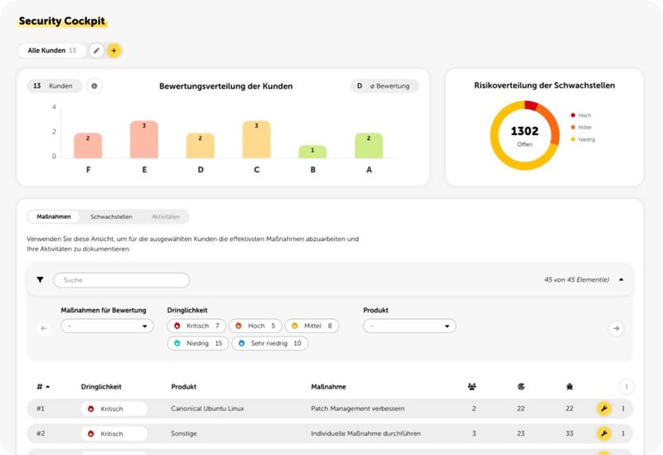Toggle the Niedrig legend entry
The height and width of the screenshot is (455, 663).
[x=583, y=139]
